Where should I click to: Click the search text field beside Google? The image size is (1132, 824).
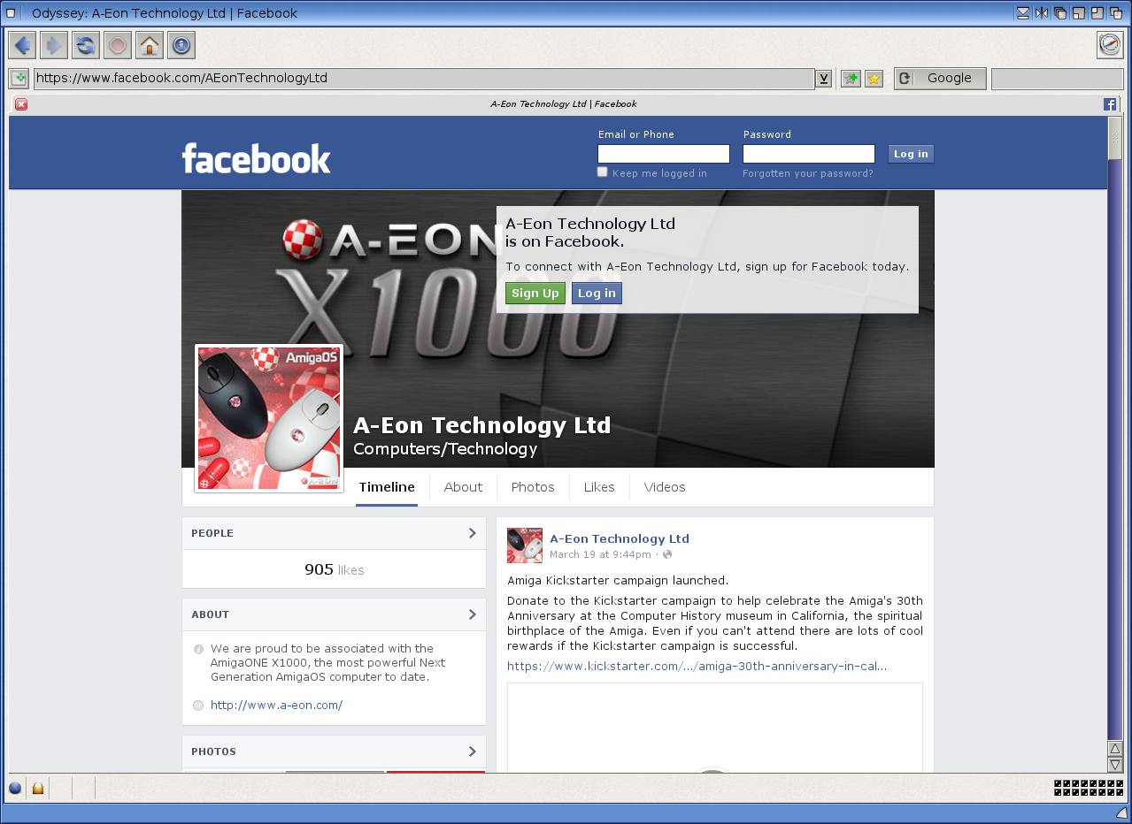(x=1057, y=79)
